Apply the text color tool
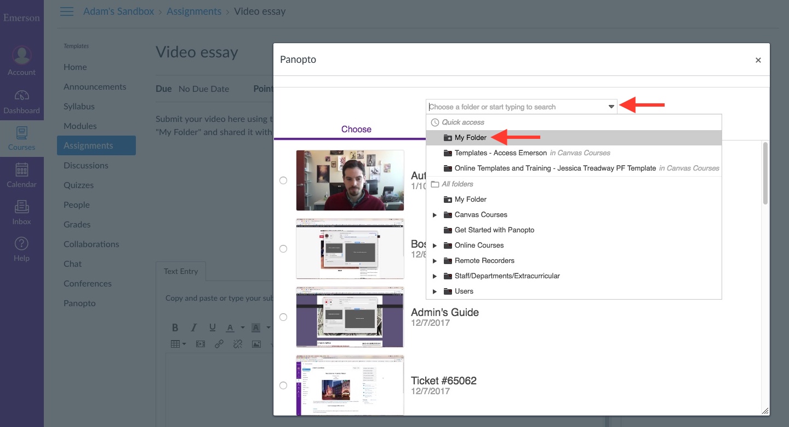Image resolution: width=789 pixels, height=427 pixels. [230, 328]
